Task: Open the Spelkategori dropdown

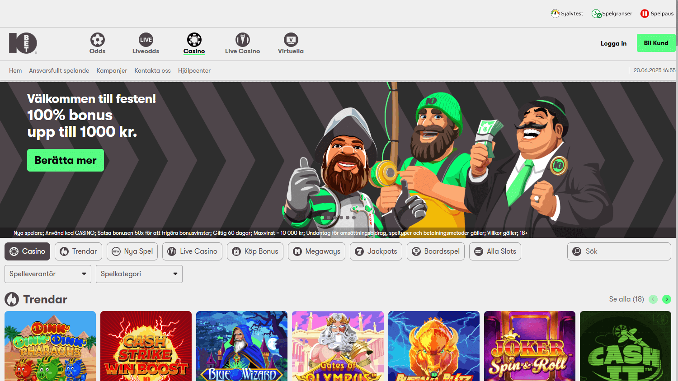Action: (x=139, y=274)
